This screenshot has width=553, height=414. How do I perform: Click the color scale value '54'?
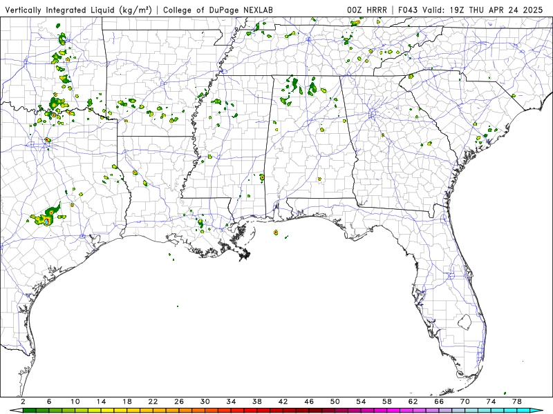click(x=361, y=402)
